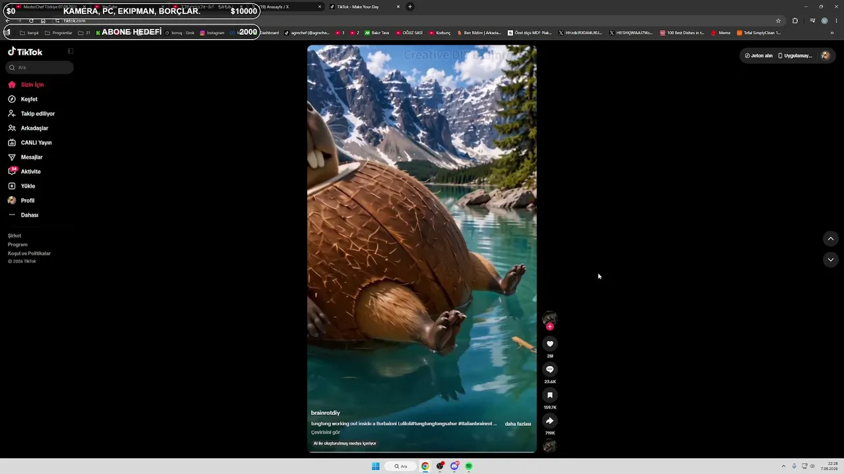
Task: Show more bookmarks with the chevron
Action: [x=831, y=33]
